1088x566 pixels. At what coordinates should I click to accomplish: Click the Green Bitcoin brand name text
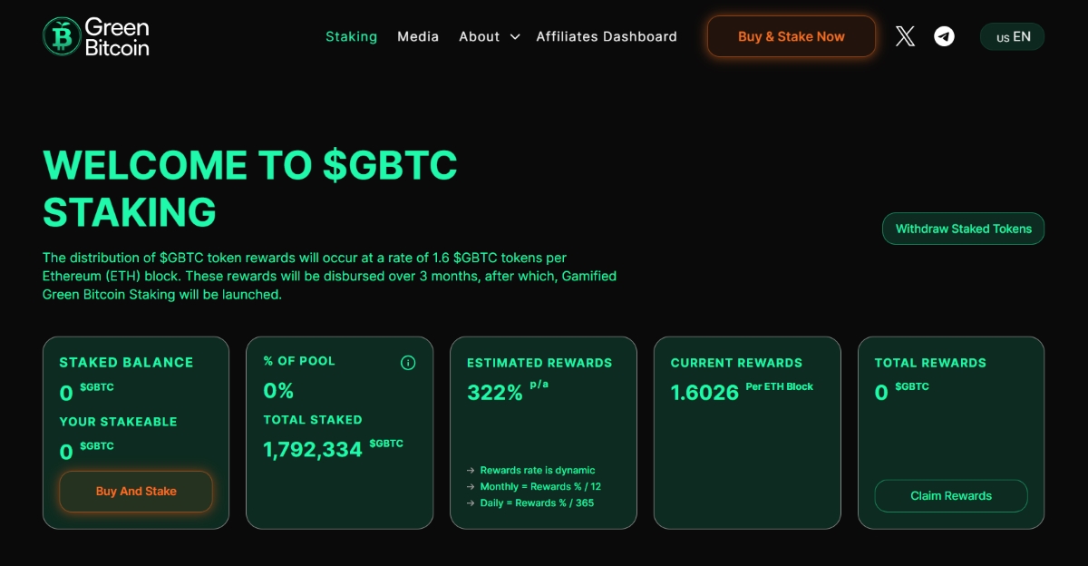(x=117, y=36)
